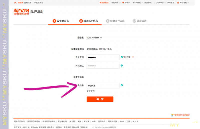Screen dimensions: 200x129
Task: Click the 登录时验证，保护账户信息 hint
Action: pyautogui.click(x=99, y=49)
